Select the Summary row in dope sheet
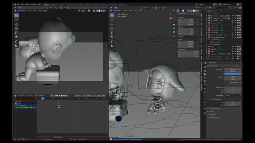The height and width of the screenshot is (143, 255). click(25, 101)
